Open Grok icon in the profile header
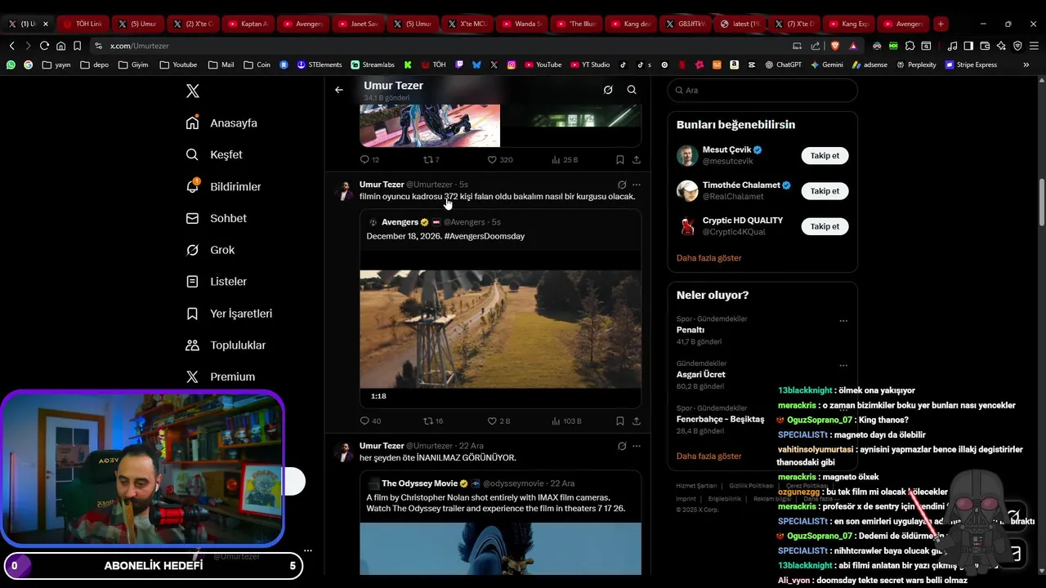This screenshot has height=588, width=1046. pos(608,90)
